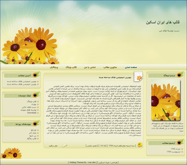Click the sunflower icon on آرشیو مطالب header
The width and height of the screenshot is (187, 165).
click(179, 143)
